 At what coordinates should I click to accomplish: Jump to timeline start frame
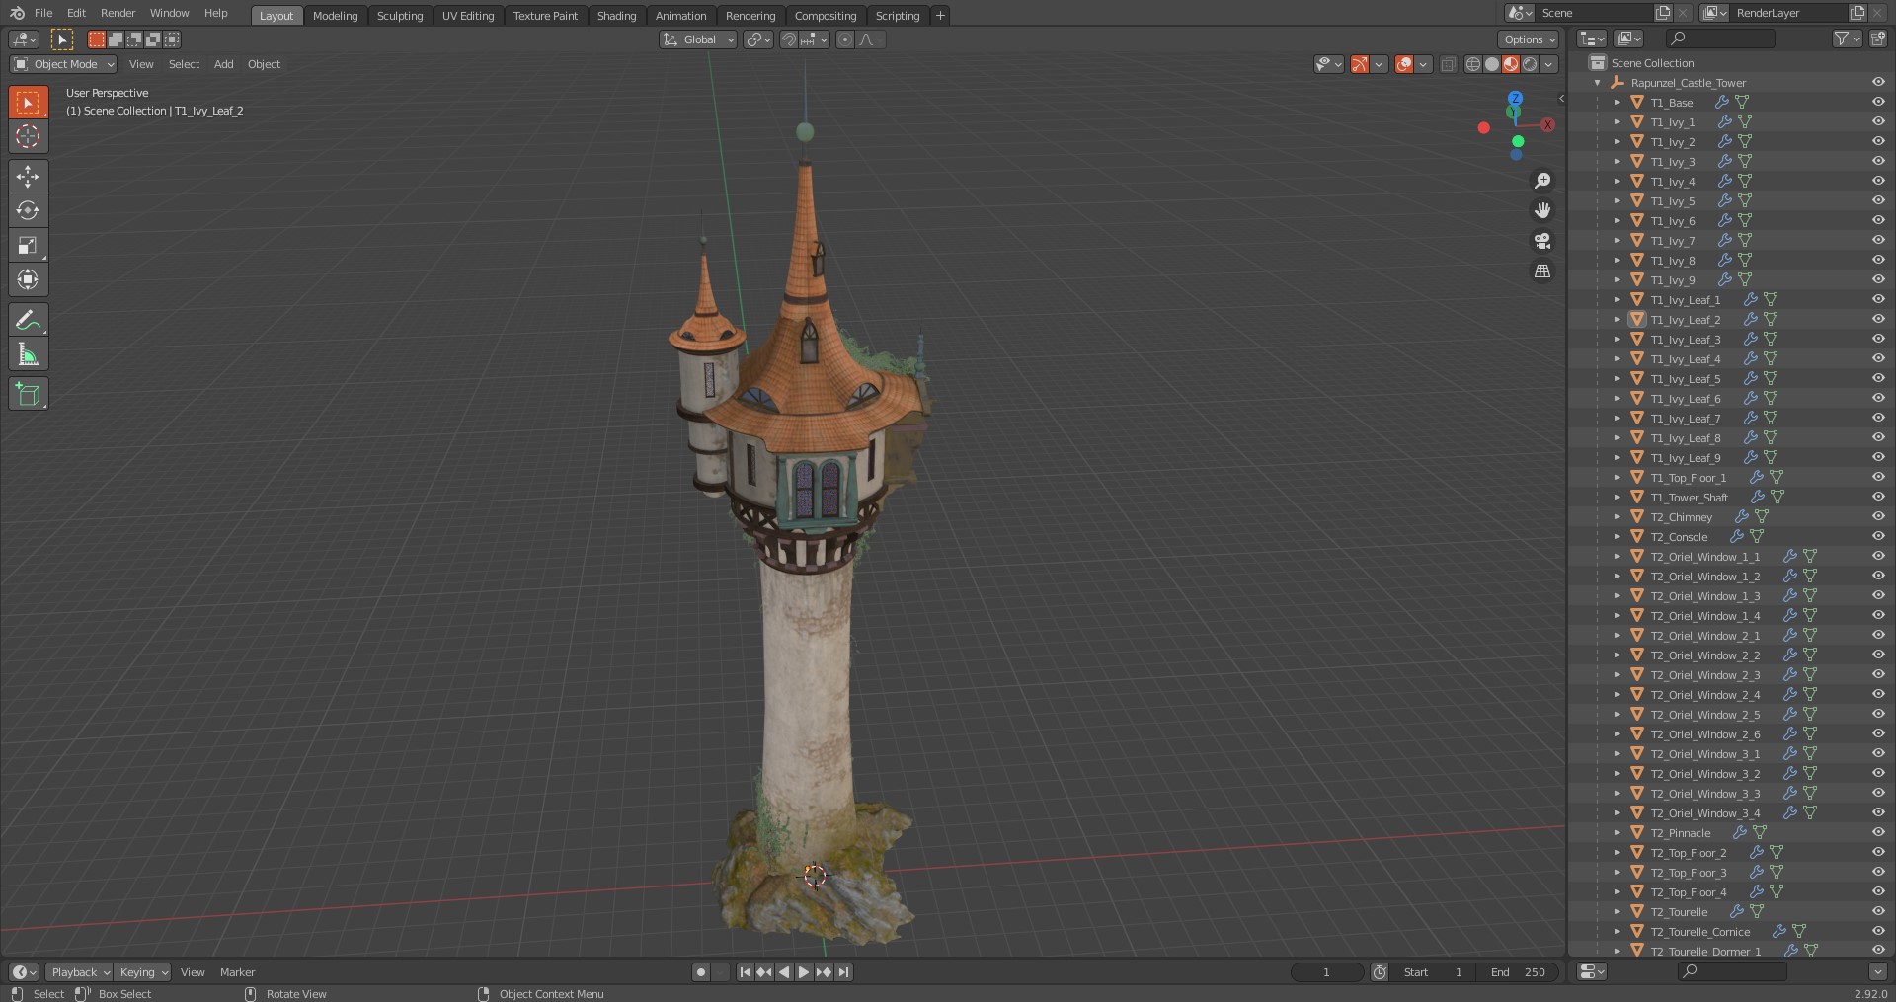[x=745, y=972]
